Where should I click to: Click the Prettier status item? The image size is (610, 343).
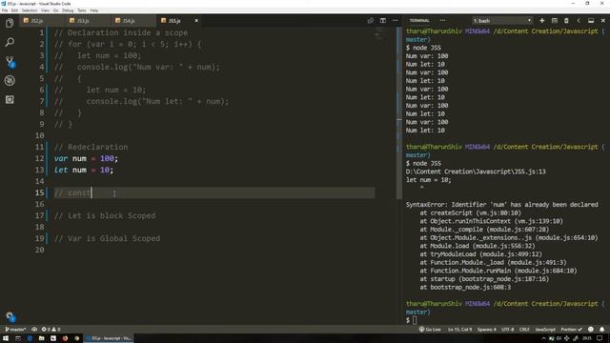coord(572,330)
